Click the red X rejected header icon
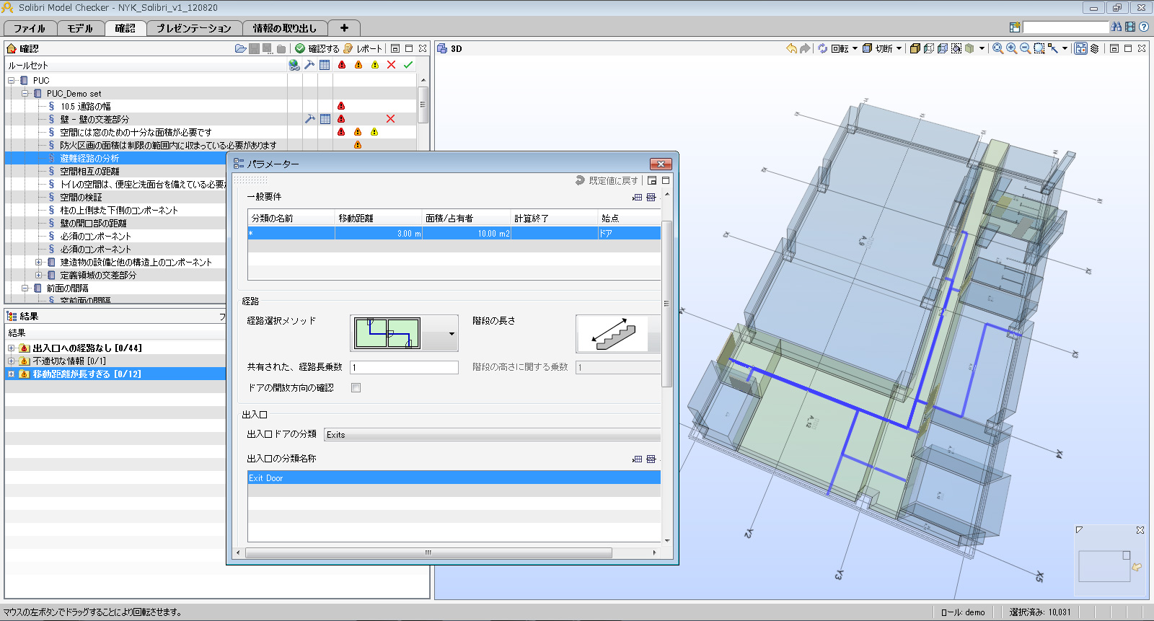 (391, 65)
